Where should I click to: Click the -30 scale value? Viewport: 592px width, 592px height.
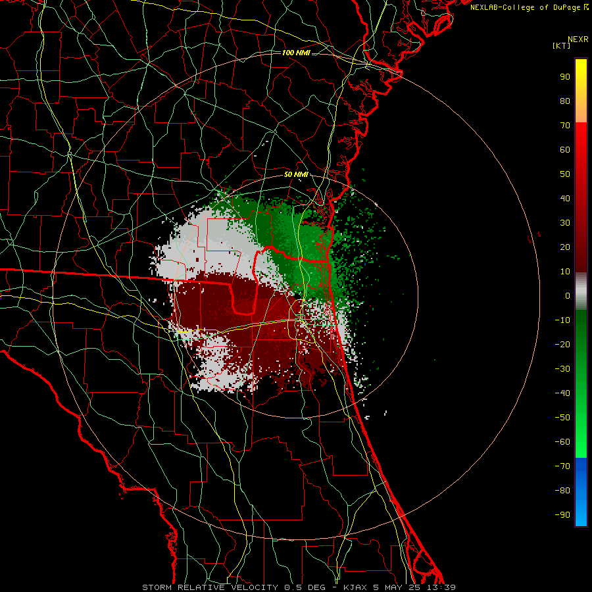562,369
